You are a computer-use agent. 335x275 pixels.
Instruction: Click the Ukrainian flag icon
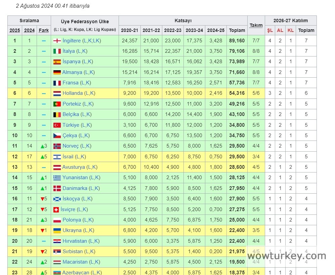[x=57, y=230]
